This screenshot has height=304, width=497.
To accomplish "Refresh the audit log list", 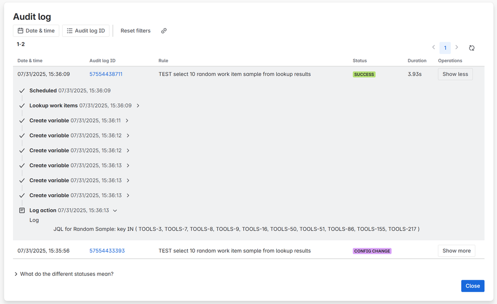I will (472, 48).
